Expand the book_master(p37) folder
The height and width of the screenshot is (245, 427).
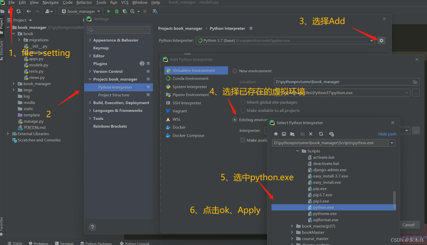pos(292,226)
